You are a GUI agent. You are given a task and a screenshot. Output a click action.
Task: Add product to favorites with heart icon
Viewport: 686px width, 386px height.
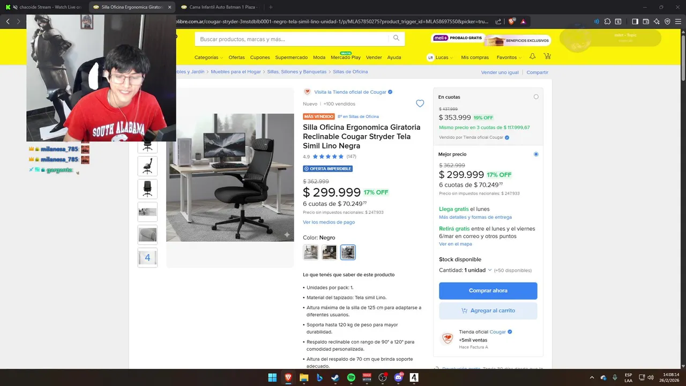click(x=420, y=103)
